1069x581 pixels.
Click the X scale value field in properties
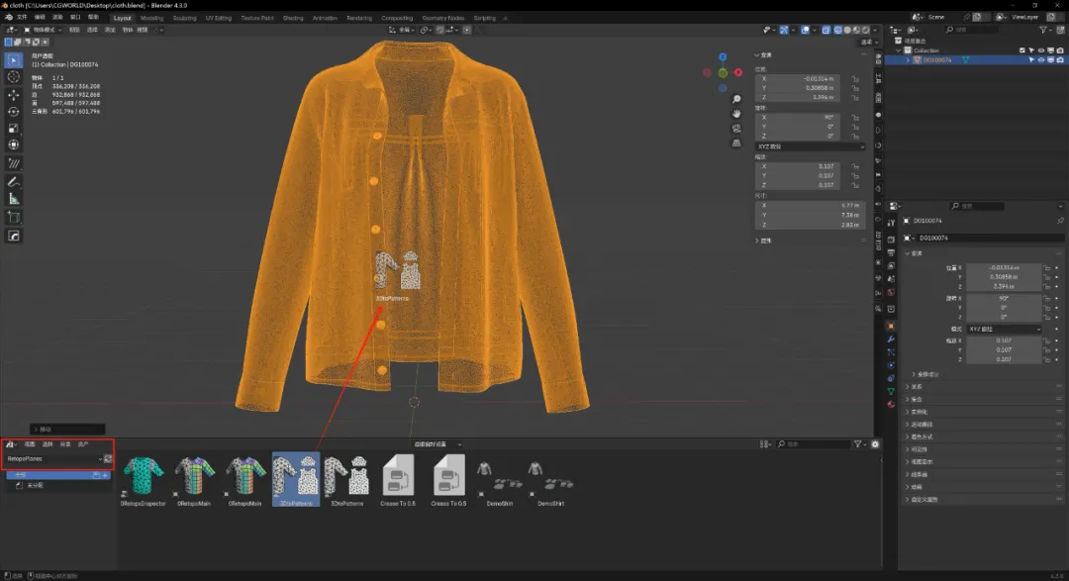tap(1003, 340)
